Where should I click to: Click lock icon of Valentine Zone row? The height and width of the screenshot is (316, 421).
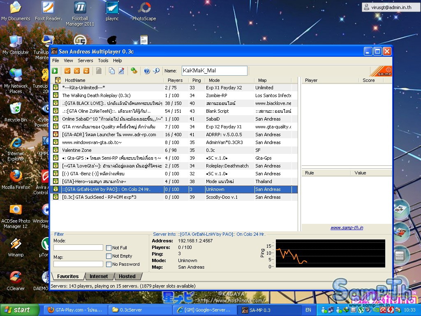pyautogui.click(x=56, y=150)
